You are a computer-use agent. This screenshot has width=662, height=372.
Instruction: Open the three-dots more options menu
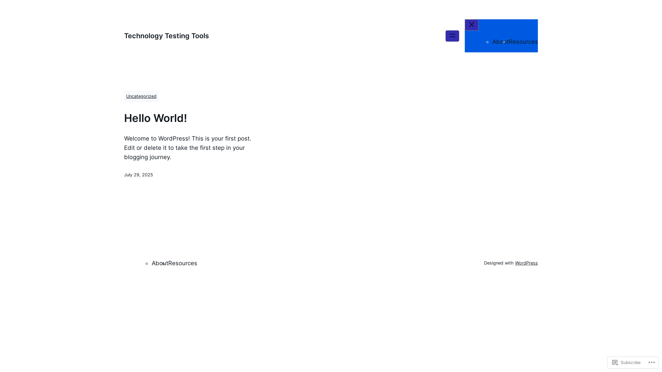[651, 362]
